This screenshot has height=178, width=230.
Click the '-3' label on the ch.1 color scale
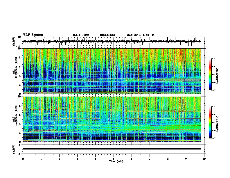[214, 58]
